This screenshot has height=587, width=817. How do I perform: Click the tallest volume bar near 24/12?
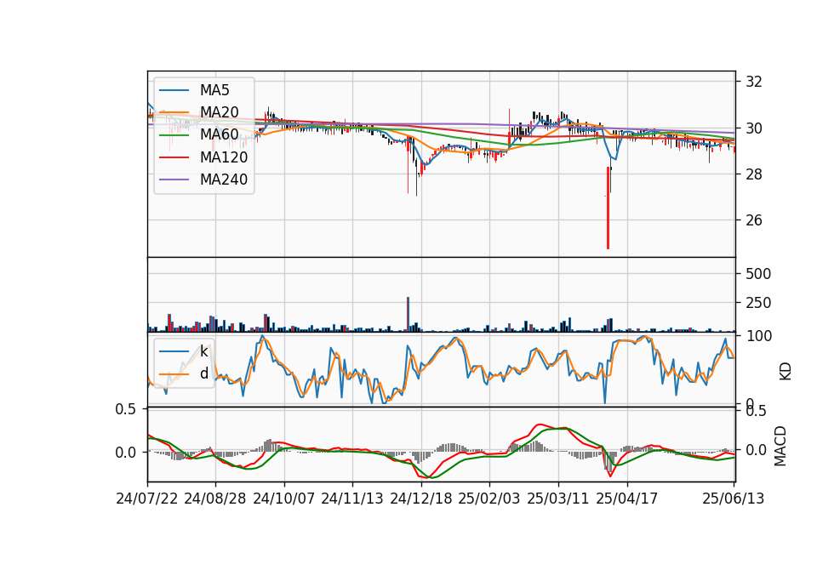coord(408,314)
